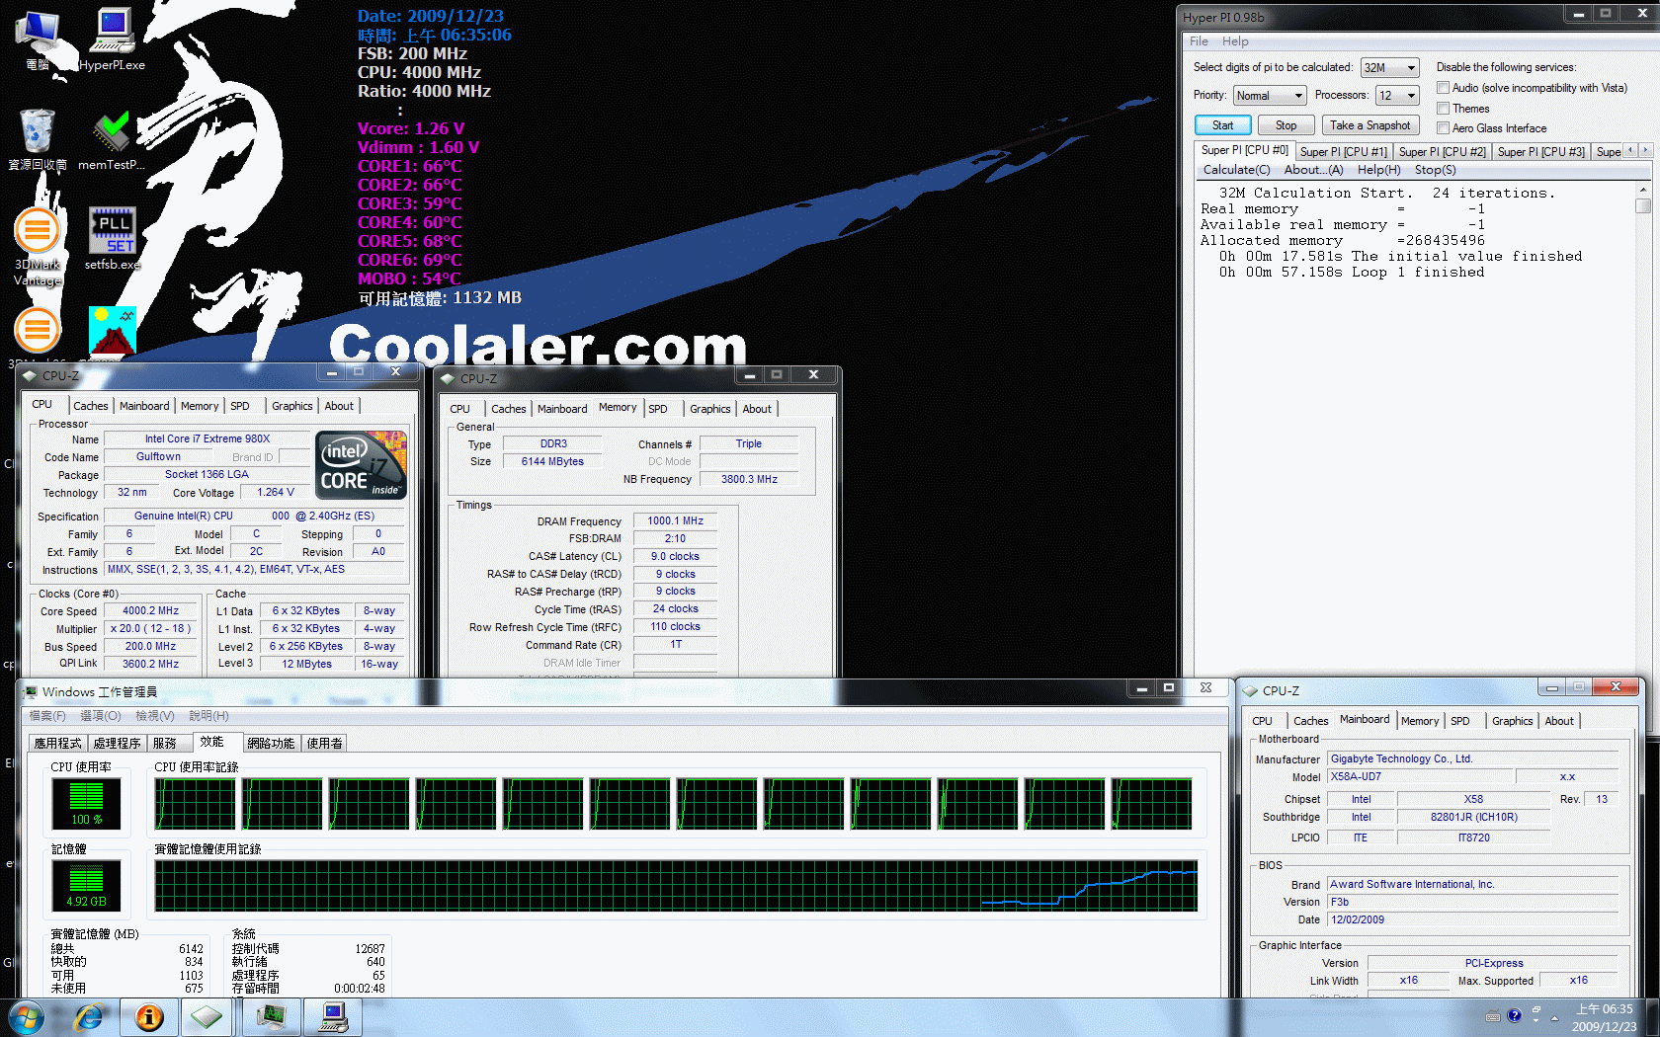Open the Priority Normal dropdown

1270,95
